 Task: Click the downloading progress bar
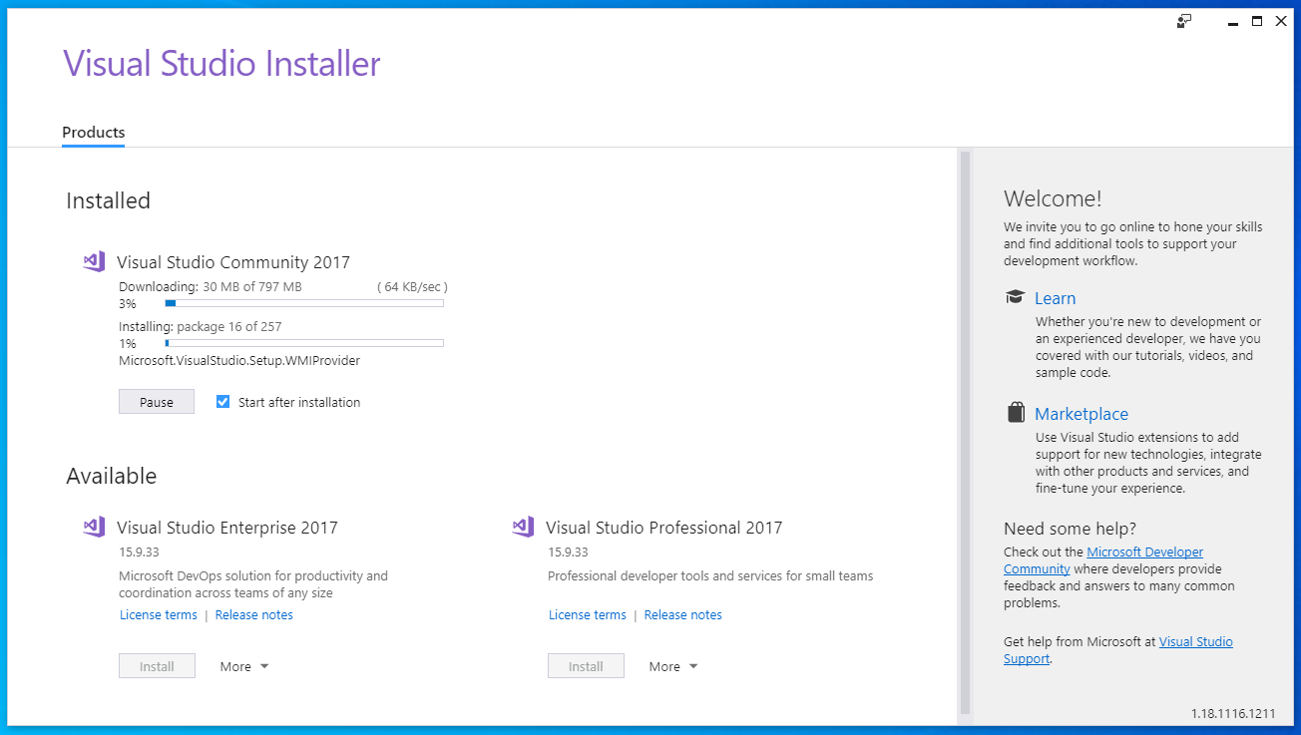point(303,303)
